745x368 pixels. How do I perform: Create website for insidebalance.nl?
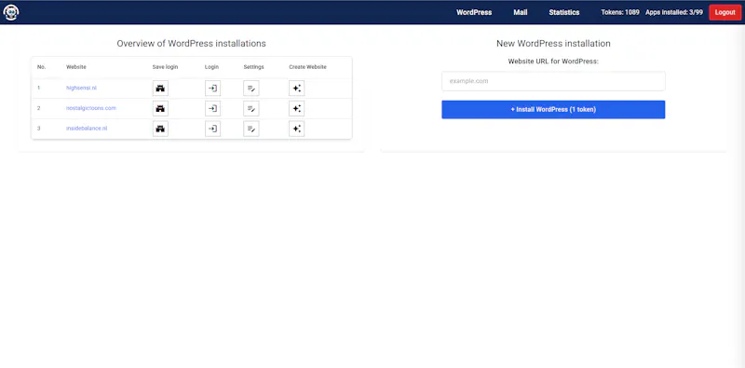point(296,129)
